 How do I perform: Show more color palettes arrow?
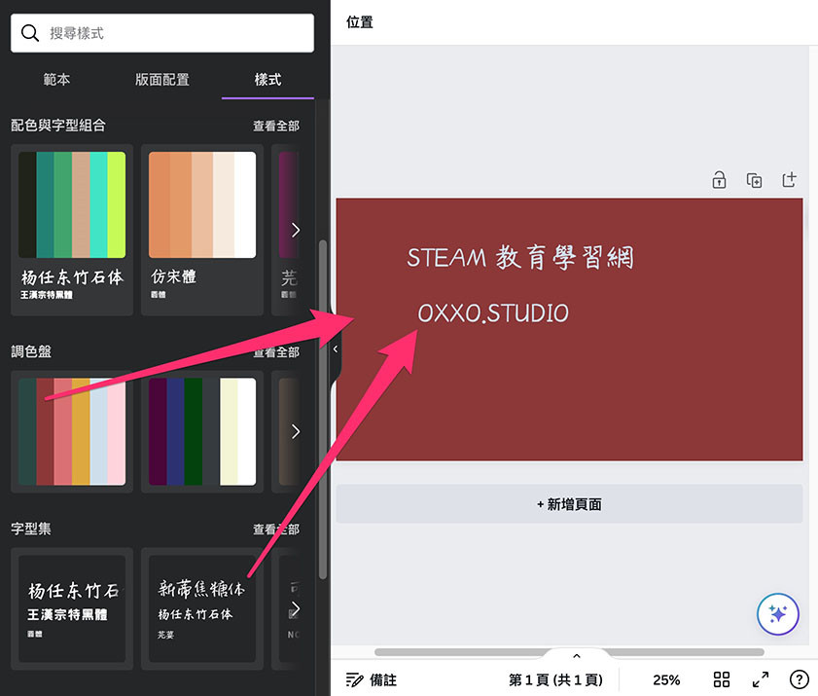click(x=296, y=431)
